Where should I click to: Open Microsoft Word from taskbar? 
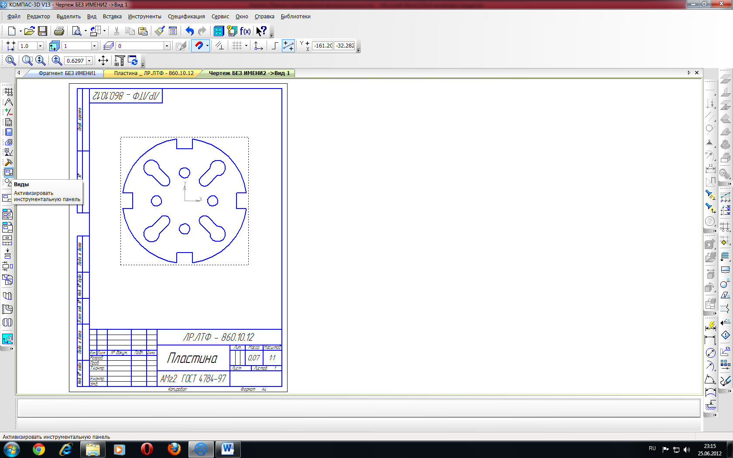tap(228, 449)
